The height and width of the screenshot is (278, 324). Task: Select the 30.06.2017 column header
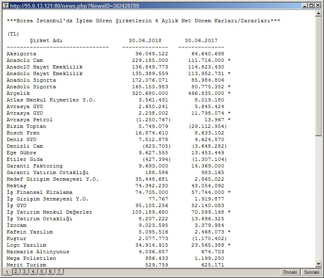201,40
